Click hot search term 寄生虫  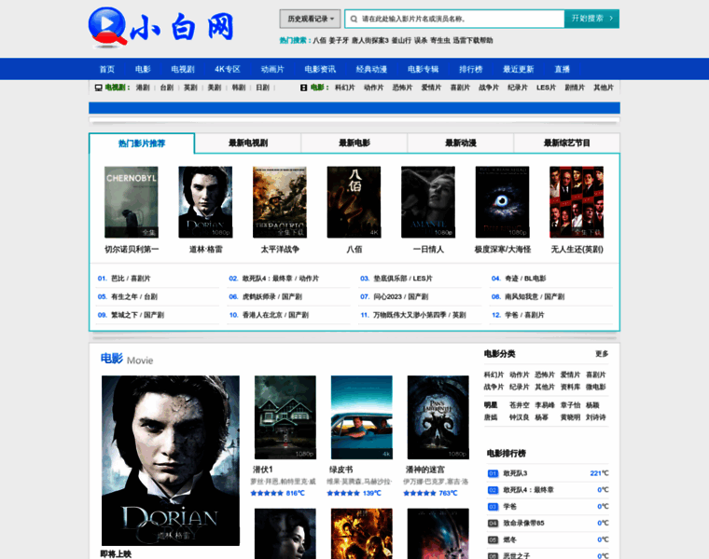click(440, 40)
